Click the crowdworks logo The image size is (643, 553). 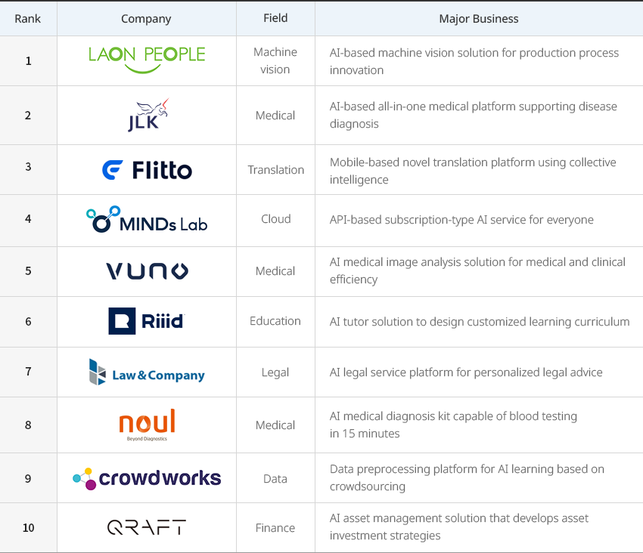[x=147, y=478]
